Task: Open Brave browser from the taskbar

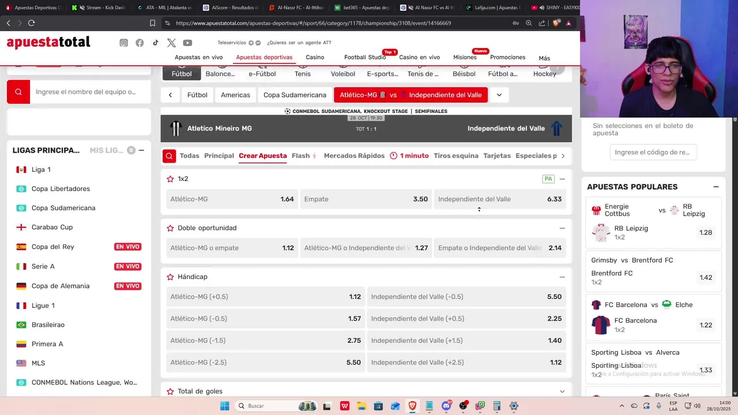Action: coord(412,406)
